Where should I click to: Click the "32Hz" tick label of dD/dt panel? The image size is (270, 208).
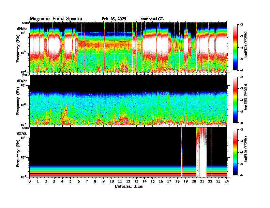(25, 75)
